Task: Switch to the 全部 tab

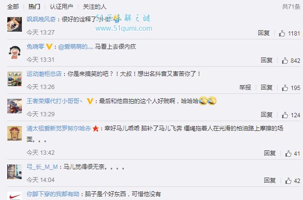Action: coord(13,7)
